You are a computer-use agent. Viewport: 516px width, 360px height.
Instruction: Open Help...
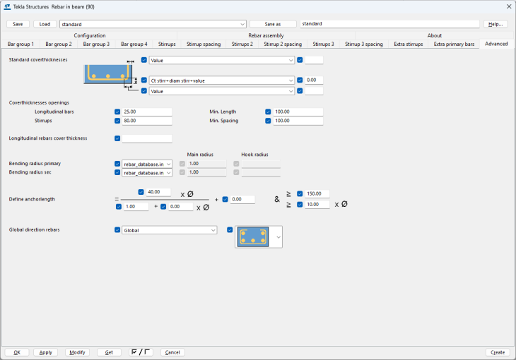coord(496,24)
